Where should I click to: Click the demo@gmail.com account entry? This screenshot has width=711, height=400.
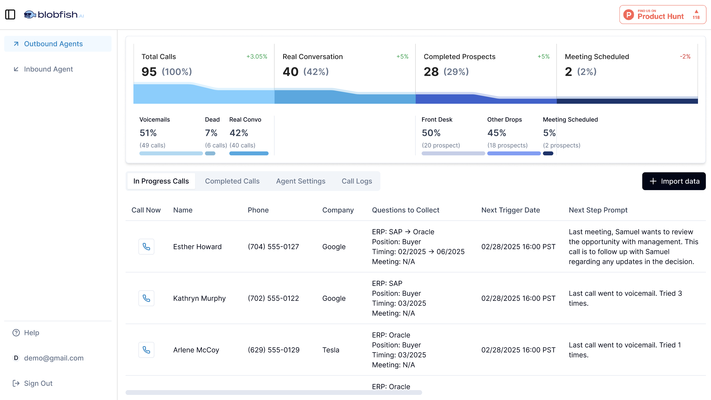(x=54, y=358)
